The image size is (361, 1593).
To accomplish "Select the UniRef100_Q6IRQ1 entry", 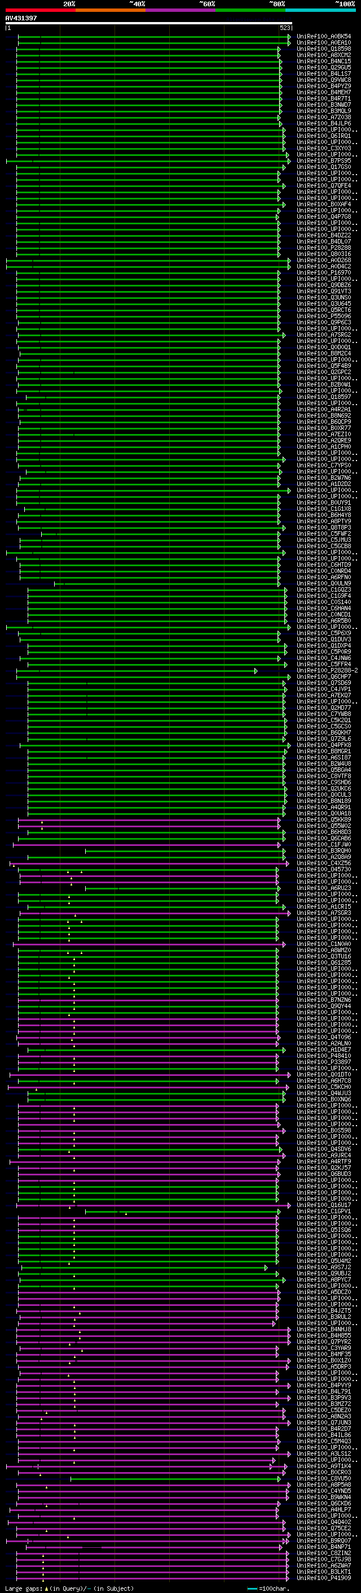I will point(323,136).
